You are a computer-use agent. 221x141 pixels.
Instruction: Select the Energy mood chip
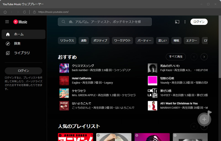191,41
